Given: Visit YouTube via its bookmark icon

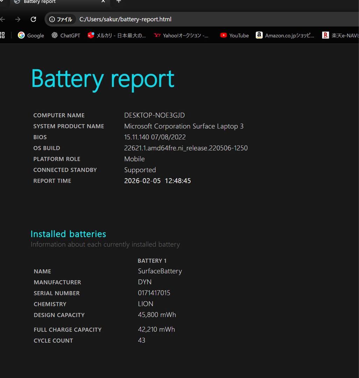Looking at the screenshot, I should (223, 35).
